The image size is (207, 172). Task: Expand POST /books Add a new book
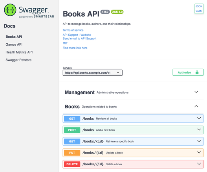133,130
